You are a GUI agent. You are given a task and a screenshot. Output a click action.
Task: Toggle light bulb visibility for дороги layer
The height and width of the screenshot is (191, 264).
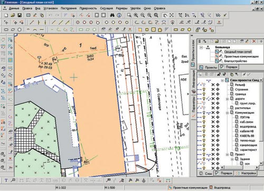pos(204,99)
